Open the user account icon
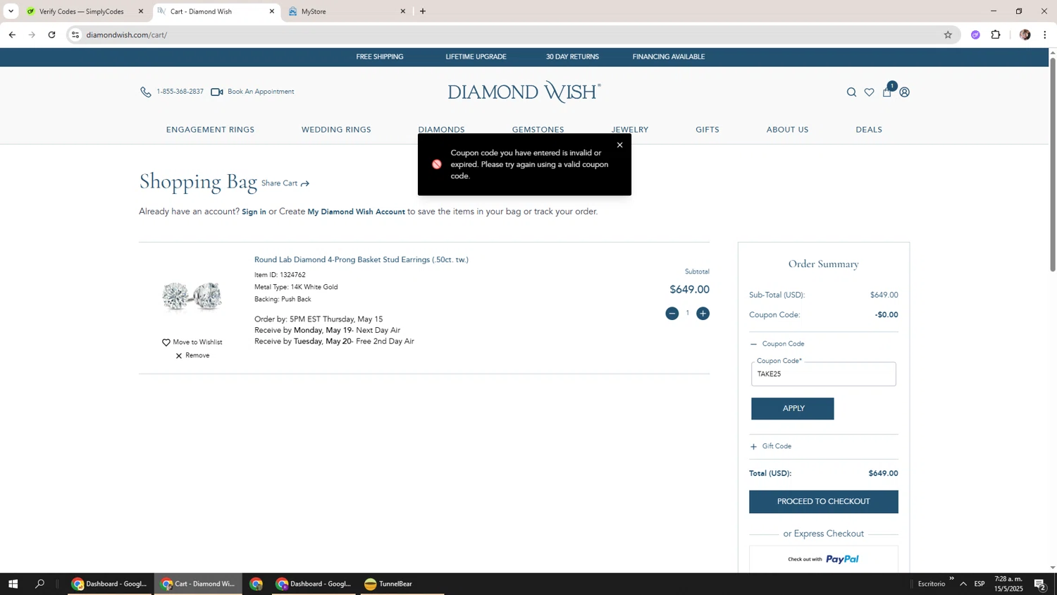This screenshot has width=1057, height=595. (905, 92)
